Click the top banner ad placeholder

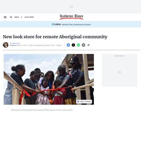click(x=71, y=7)
